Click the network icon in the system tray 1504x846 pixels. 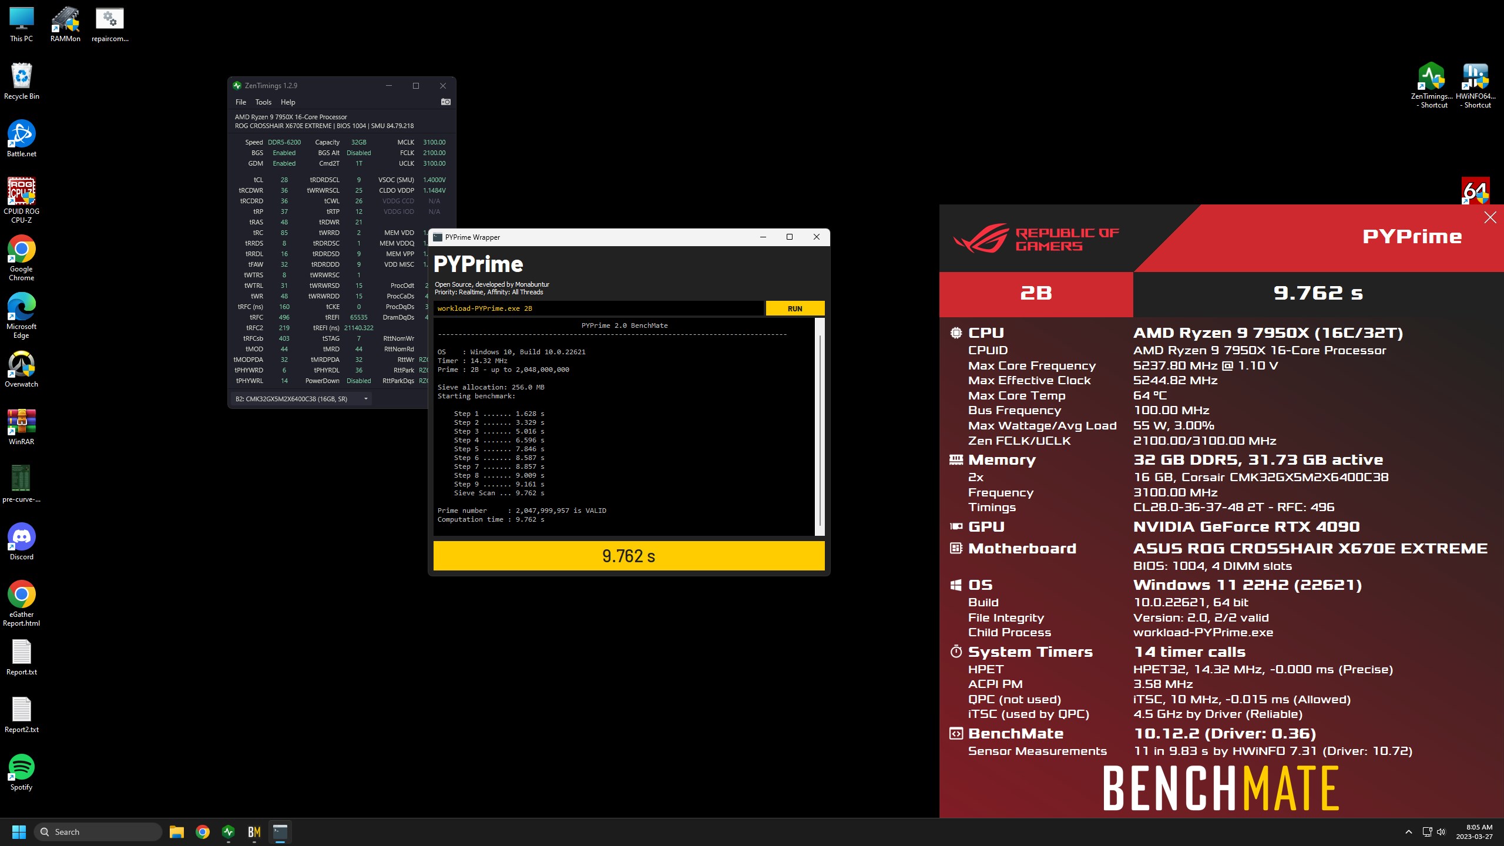tap(1426, 832)
